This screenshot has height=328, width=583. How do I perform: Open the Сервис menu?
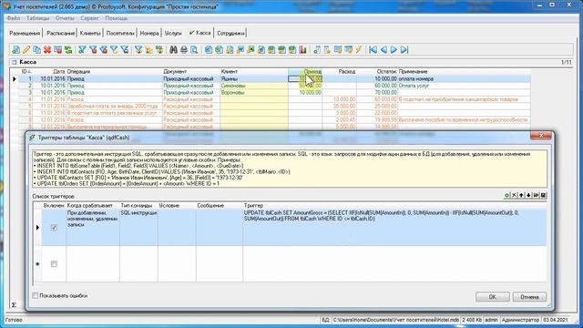tap(89, 18)
